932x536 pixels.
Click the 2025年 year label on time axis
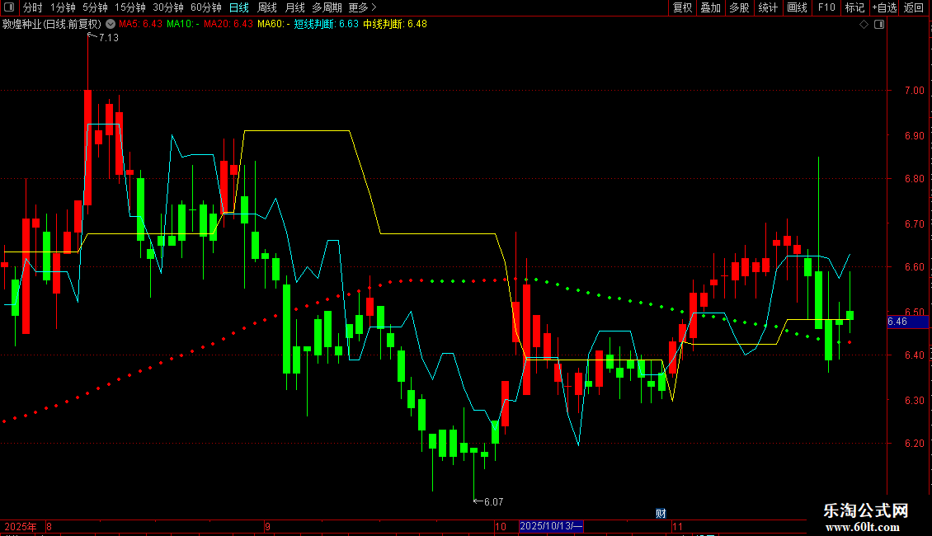coord(21,526)
